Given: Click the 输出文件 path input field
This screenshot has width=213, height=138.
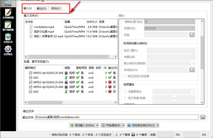Looking at the screenshot, I should pyautogui.click(x=117, y=117).
